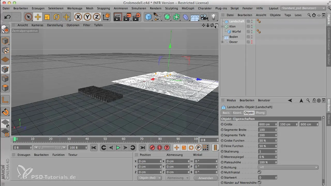Click attribute manager back arrow

(290, 100)
